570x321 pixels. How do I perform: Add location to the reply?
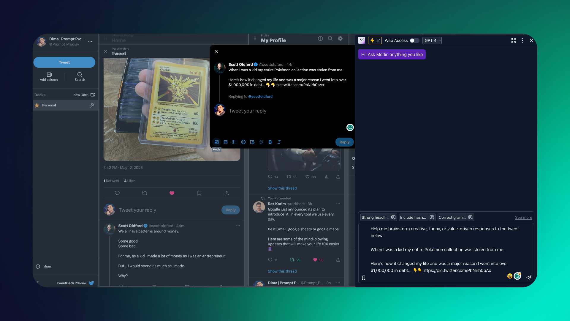(261, 142)
